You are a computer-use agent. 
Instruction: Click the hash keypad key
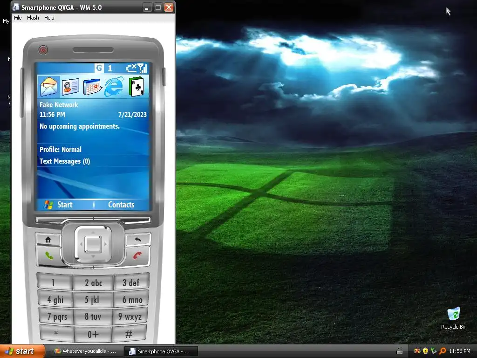click(x=129, y=333)
